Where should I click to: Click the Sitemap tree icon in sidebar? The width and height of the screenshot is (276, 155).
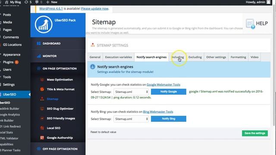42,99
